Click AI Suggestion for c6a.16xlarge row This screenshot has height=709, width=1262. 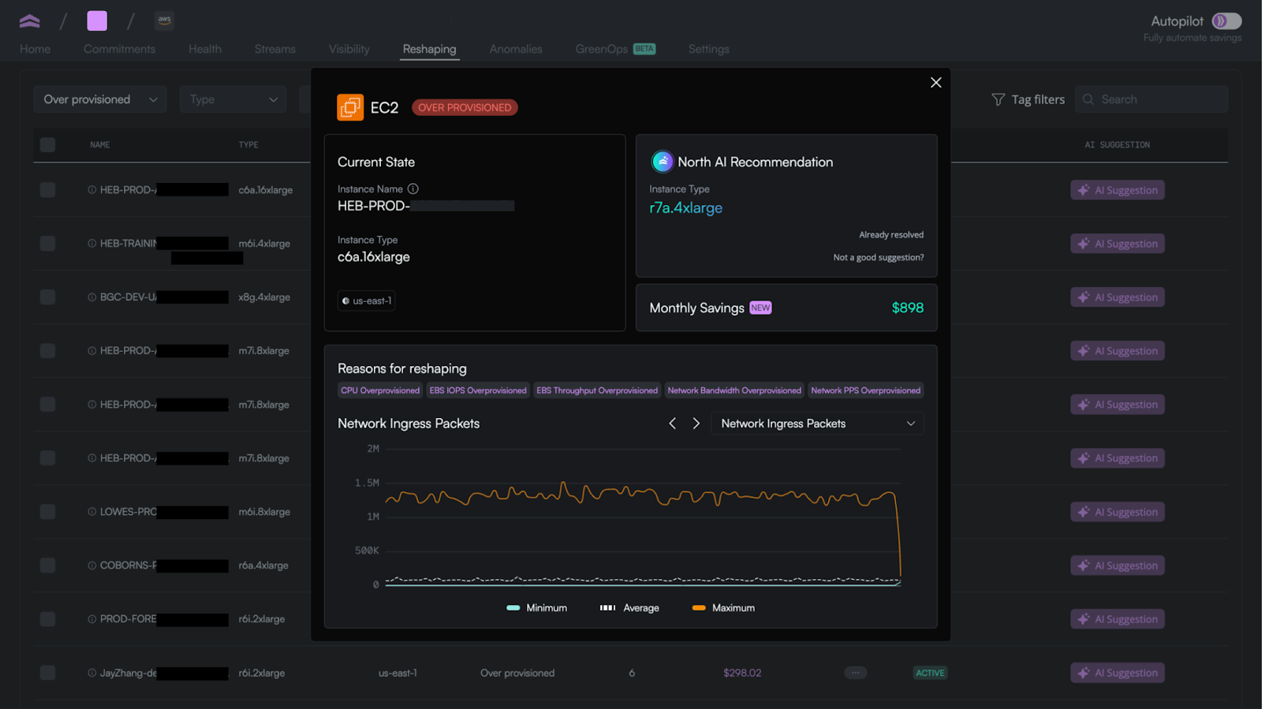[1118, 190]
